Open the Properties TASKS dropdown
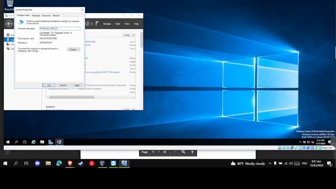Image resolution: width=336 pixels, height=189 pixels. coord(129,35)
